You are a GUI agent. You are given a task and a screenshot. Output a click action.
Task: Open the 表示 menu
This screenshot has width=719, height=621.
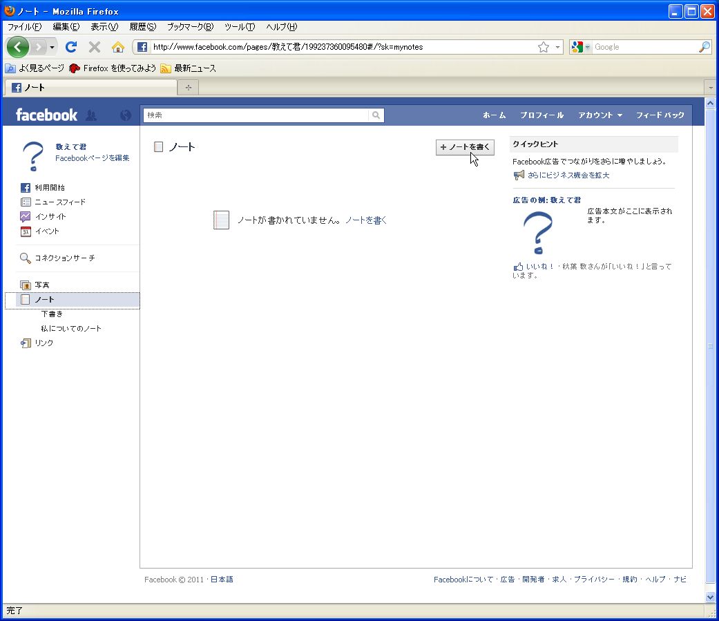click(104, 27)
